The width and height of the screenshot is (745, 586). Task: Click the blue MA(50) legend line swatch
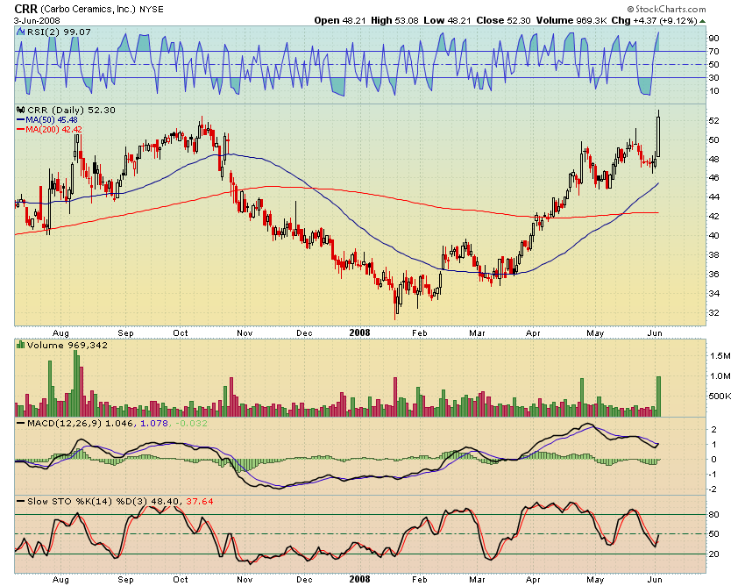20,120
